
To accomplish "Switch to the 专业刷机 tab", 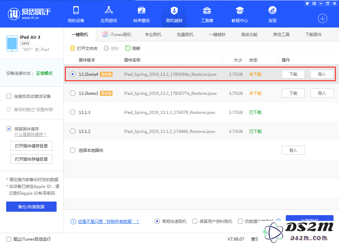I will (x=153, y=34).
